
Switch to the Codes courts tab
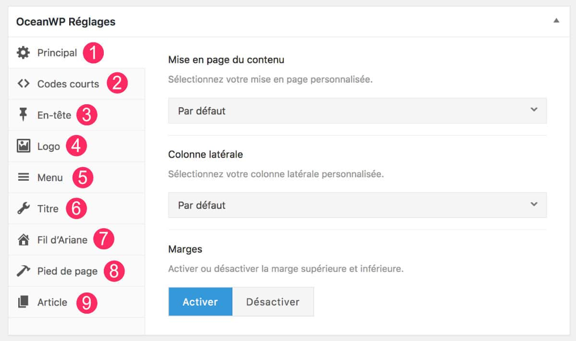coord(77,84)
